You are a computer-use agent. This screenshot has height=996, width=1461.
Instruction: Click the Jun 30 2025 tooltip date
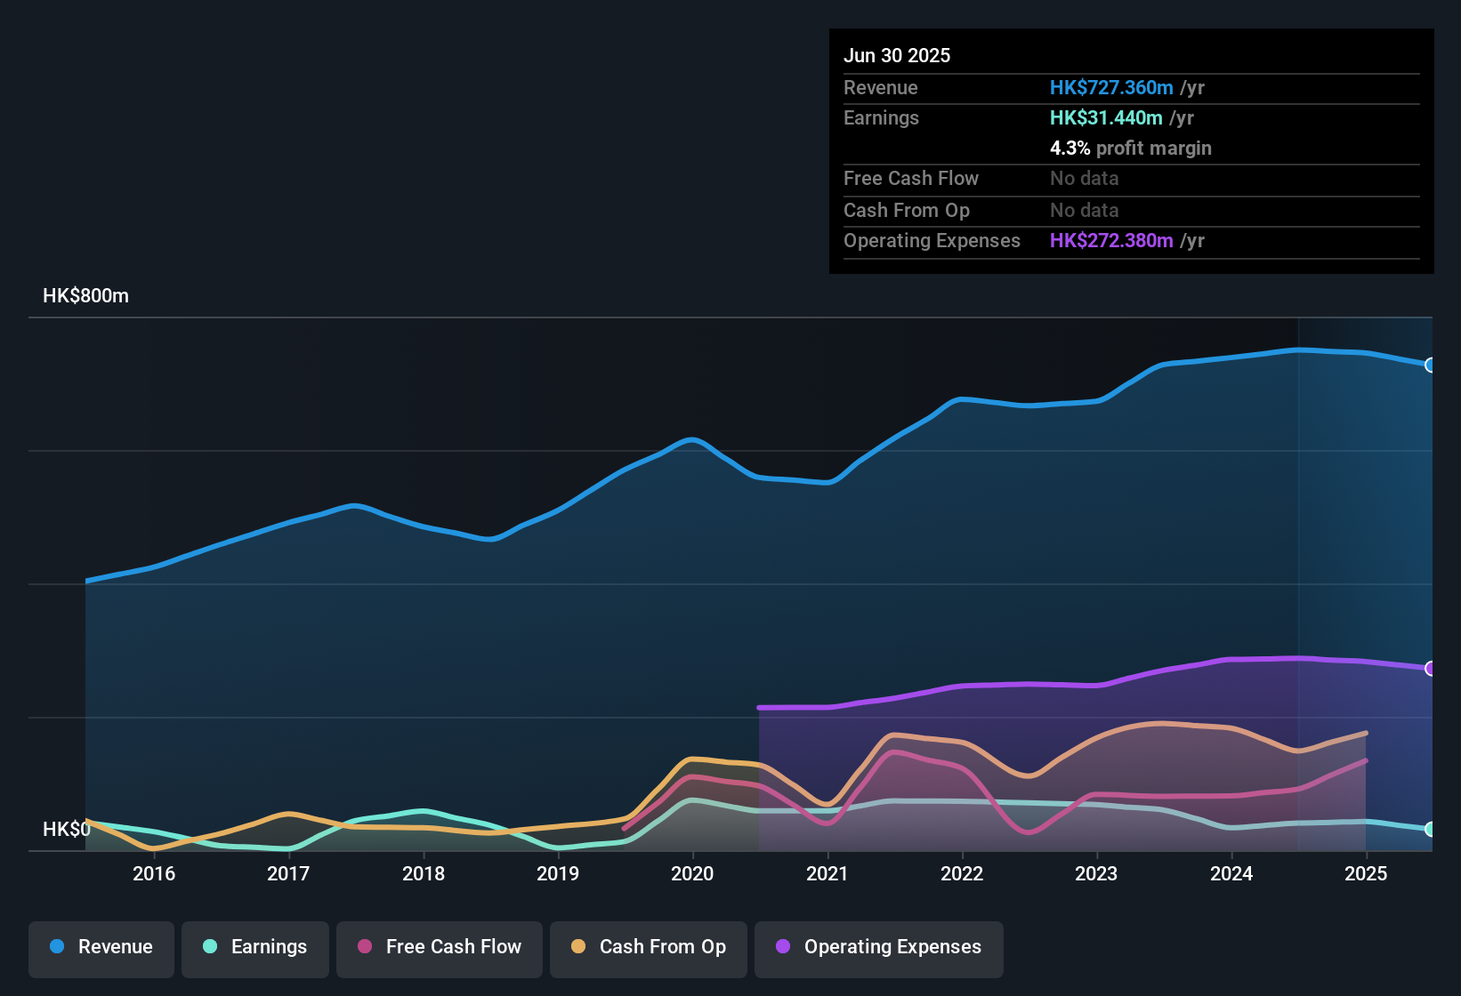(x=897, y=56)
